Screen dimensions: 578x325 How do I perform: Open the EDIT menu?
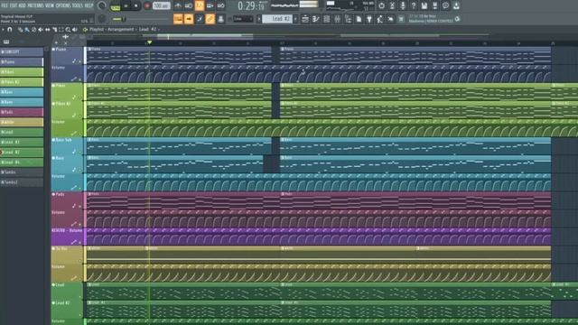(14, 5)
